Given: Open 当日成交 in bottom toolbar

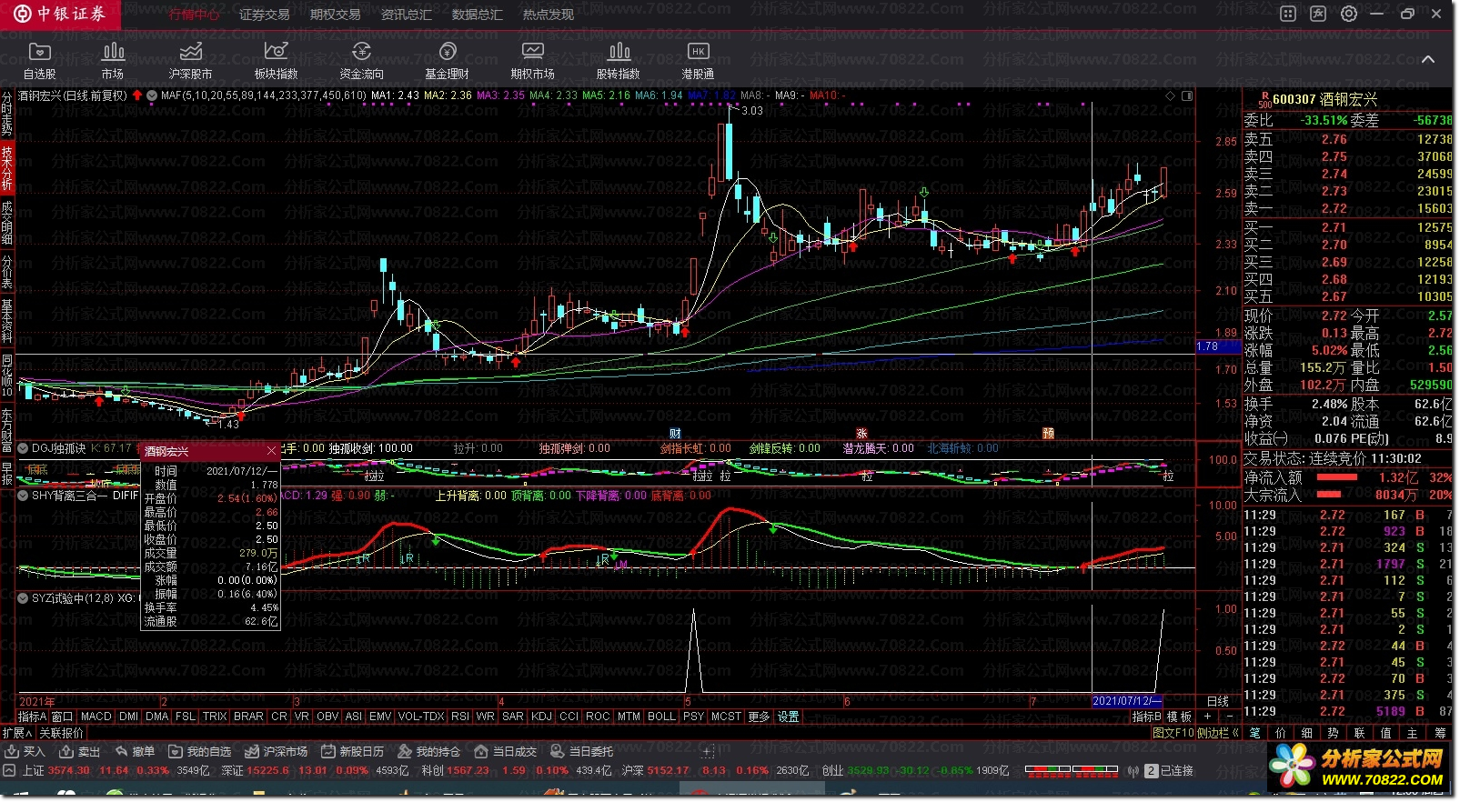Looking at the screenshot, I should tap(506, 752).
